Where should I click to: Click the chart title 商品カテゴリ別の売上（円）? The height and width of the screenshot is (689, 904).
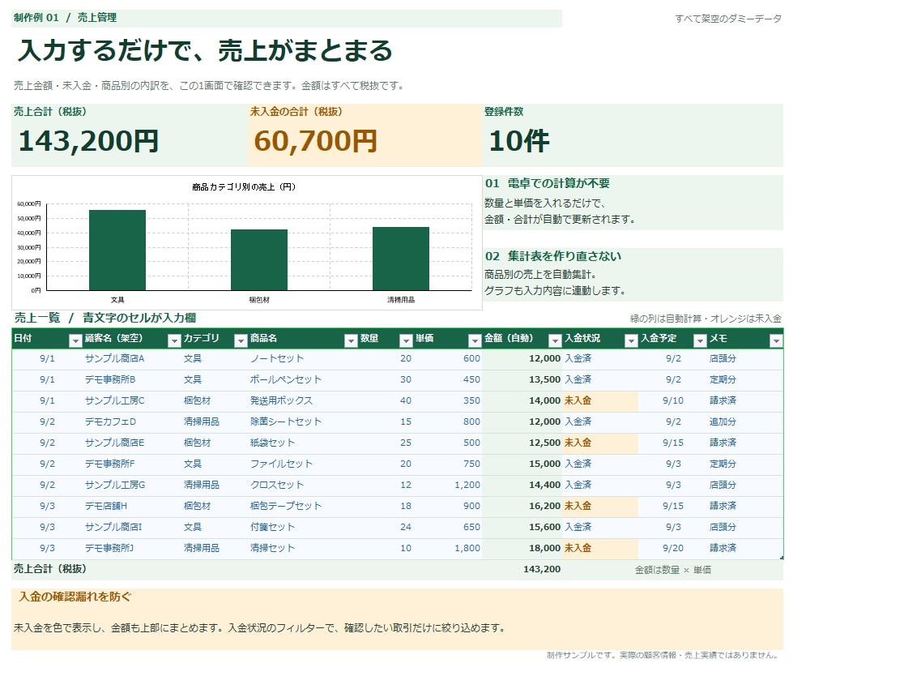pos(244,187)
